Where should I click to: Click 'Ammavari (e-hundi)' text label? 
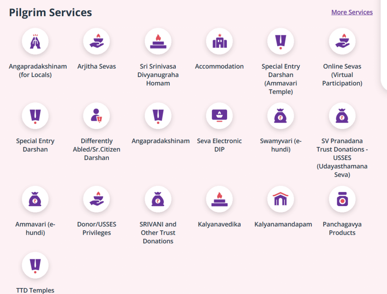pos(35,228)
